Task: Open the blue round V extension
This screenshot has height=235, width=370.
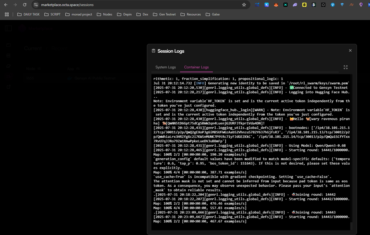Action: (x=333, y=5)
